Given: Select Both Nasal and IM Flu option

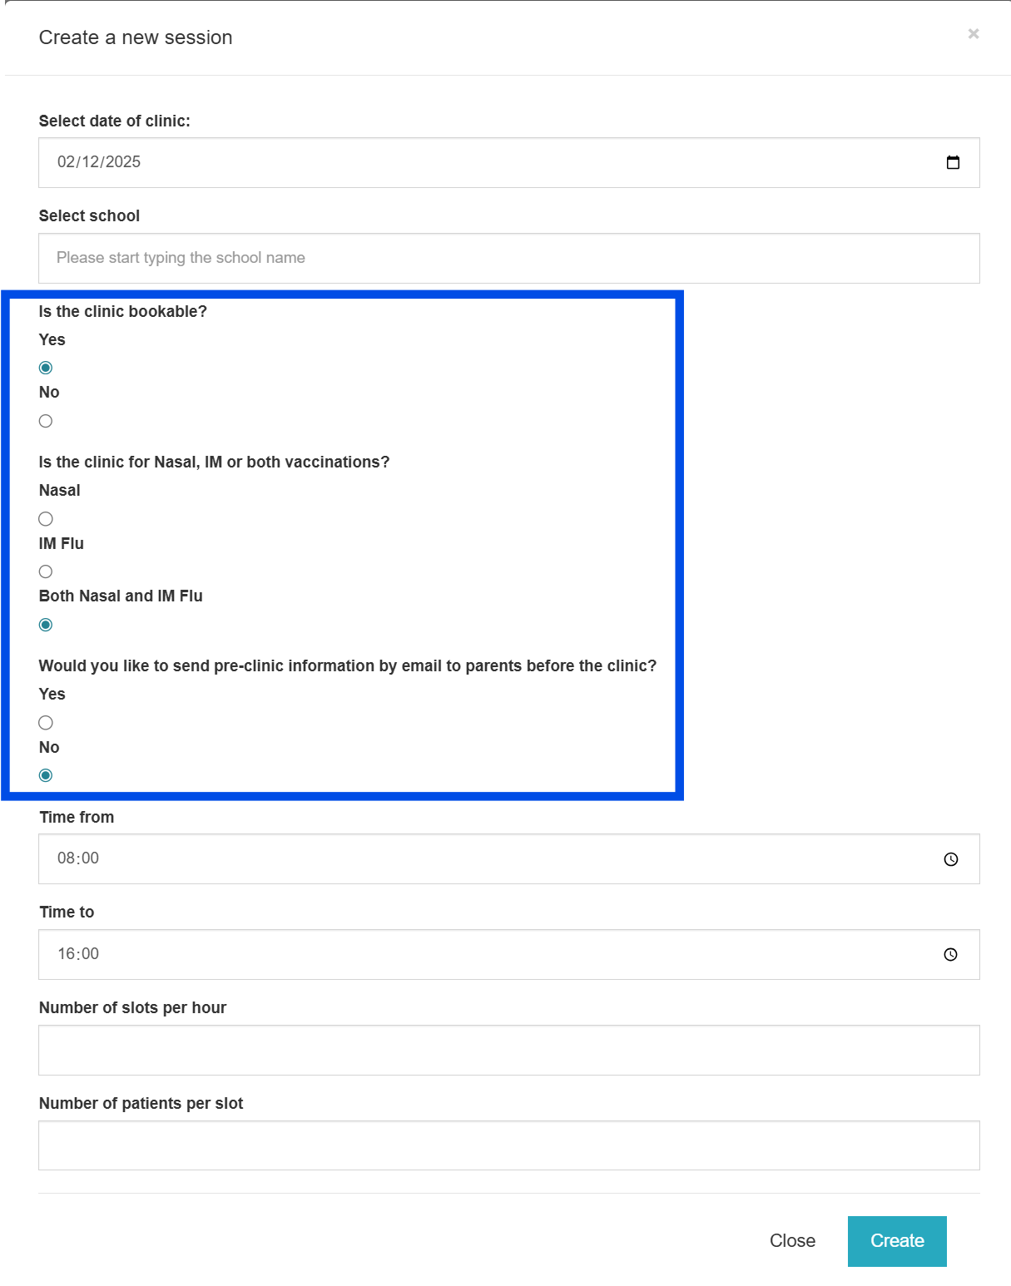Looking at the screenshot, I should coord(46,625).
